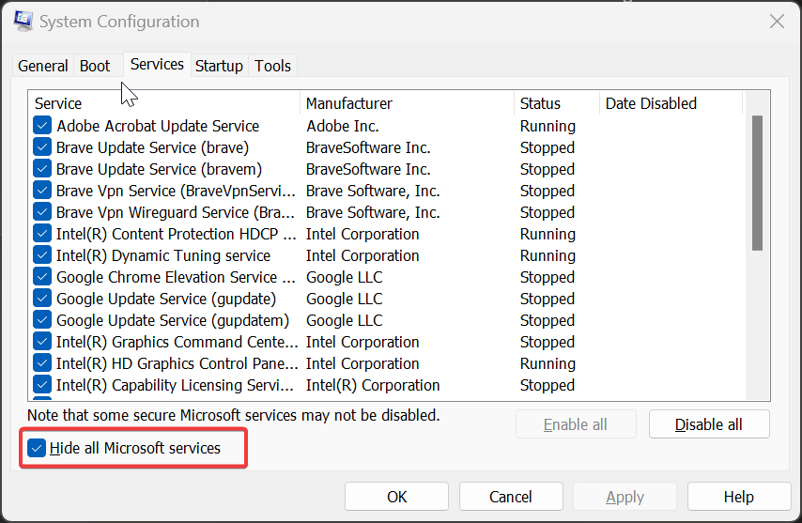This screenshot has width=802, height=523.
Task: Click the Date Disabled column header
Action: pos(671,103)
